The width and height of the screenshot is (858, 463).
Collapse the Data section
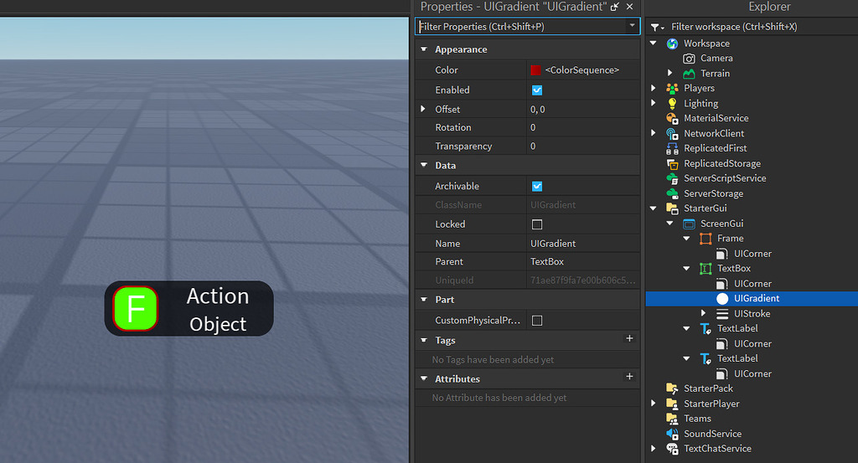pyautogui.click(x=423, y=165)
